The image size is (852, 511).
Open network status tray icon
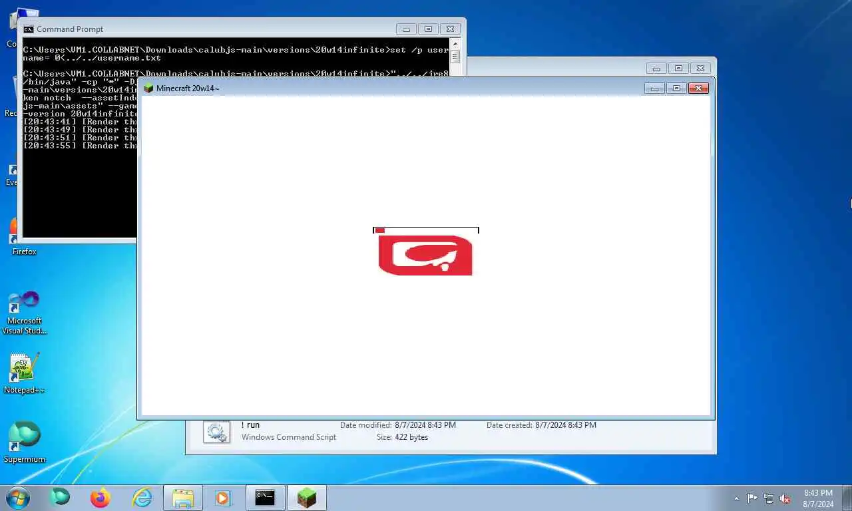(x=769, y=498)
